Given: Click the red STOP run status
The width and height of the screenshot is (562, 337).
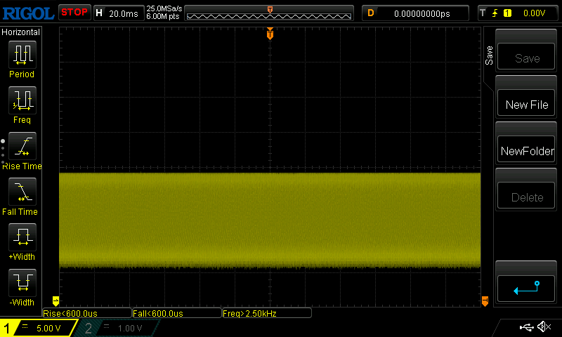Looking at the screenshot, I should (x=74, y=12).
